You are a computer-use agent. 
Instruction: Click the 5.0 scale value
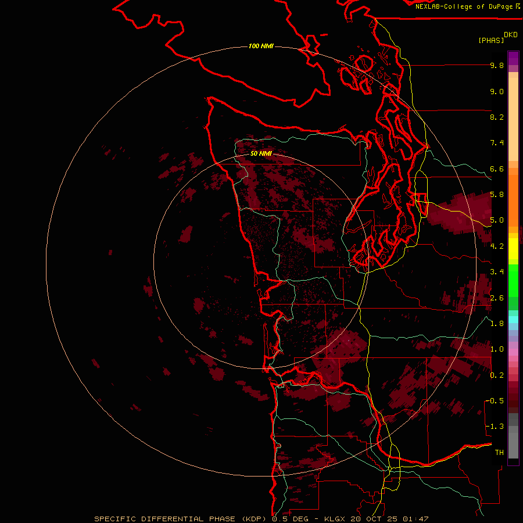pyautogui.click(x=497, y=220)
